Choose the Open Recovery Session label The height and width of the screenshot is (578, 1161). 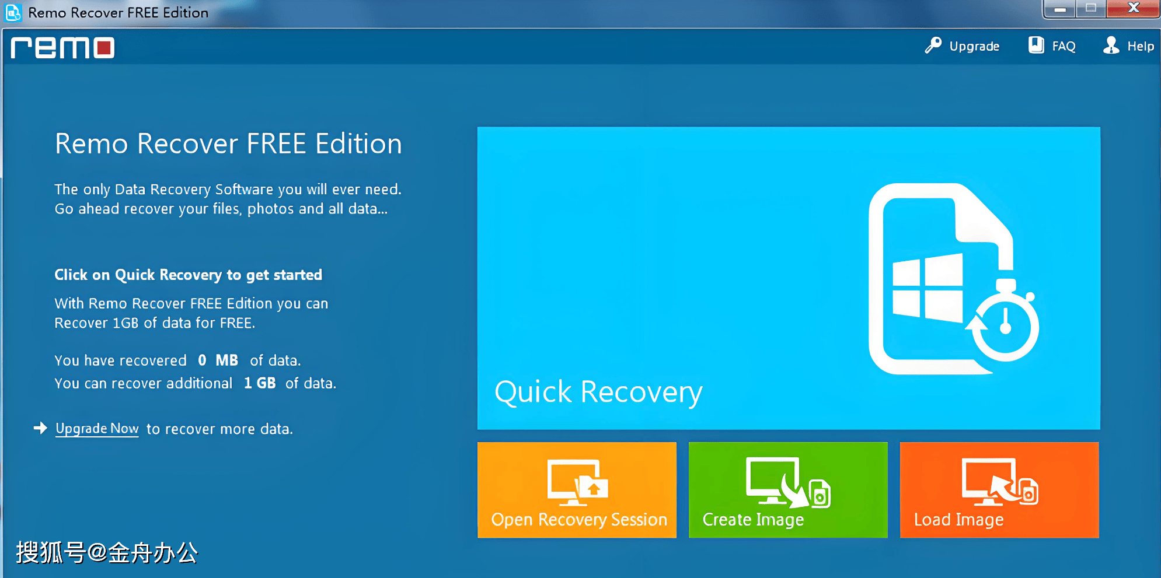tap(579, 520)
